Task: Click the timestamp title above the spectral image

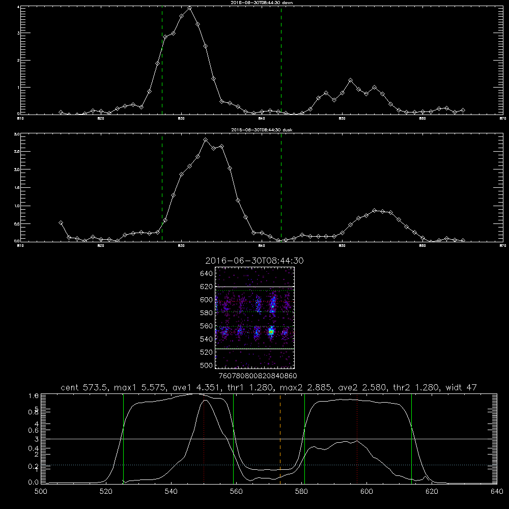Action: pos(254,261)
